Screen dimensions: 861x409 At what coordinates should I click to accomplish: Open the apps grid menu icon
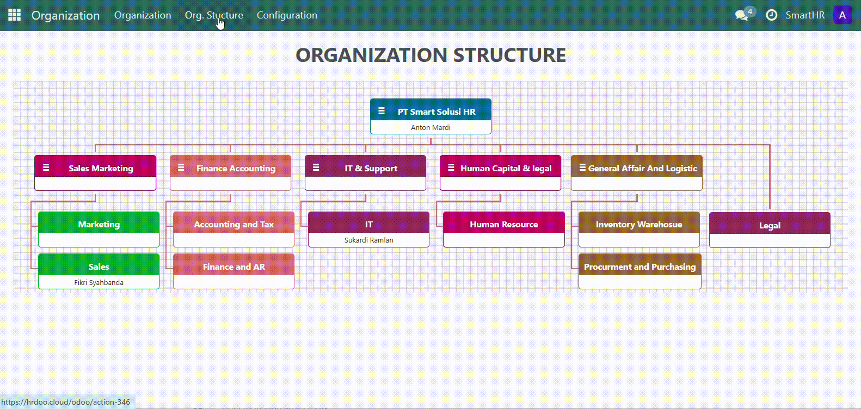[15, 15]
